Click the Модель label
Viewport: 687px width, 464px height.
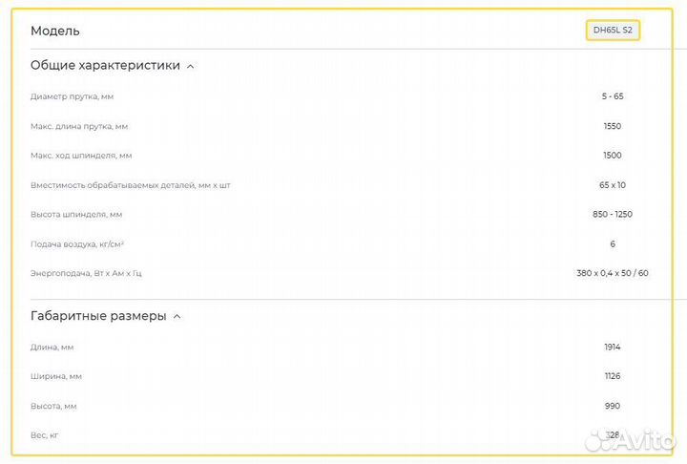55,32
